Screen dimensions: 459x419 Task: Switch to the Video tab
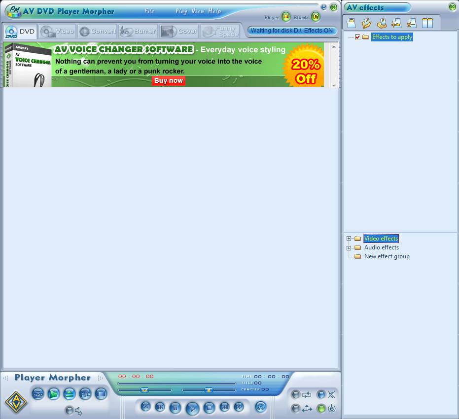57,32
